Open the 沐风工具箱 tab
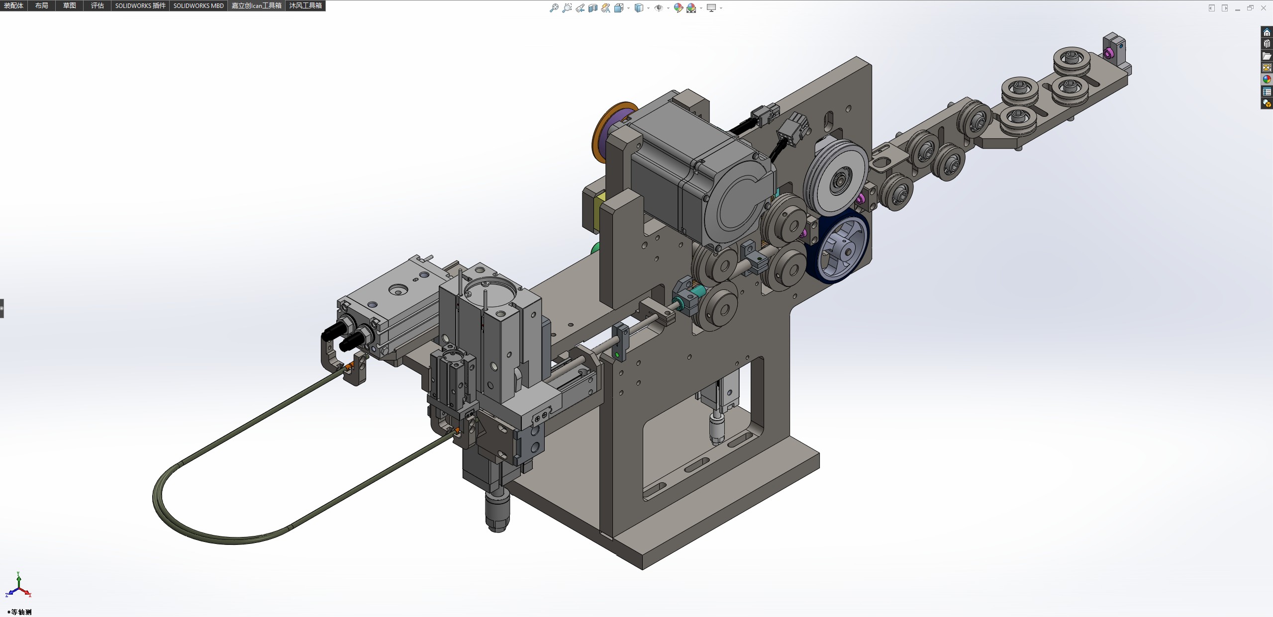 (x=305, y=5)
